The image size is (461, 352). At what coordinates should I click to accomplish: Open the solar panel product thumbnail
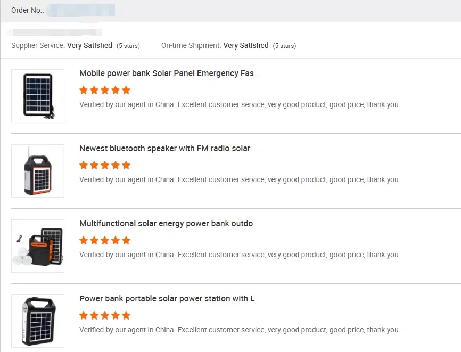38,96
